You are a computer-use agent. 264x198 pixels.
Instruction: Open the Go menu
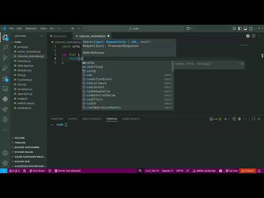point(52,29)
